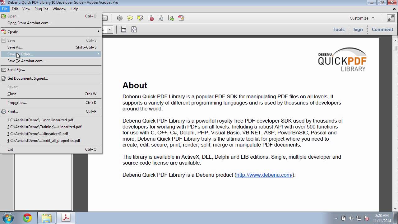
Task: Open the Plug-Ins menu
Action: point(41,9)
